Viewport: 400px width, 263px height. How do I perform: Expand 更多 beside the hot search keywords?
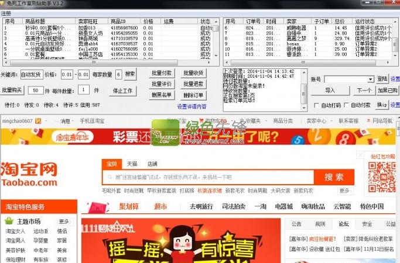click(x=346, y=191)
